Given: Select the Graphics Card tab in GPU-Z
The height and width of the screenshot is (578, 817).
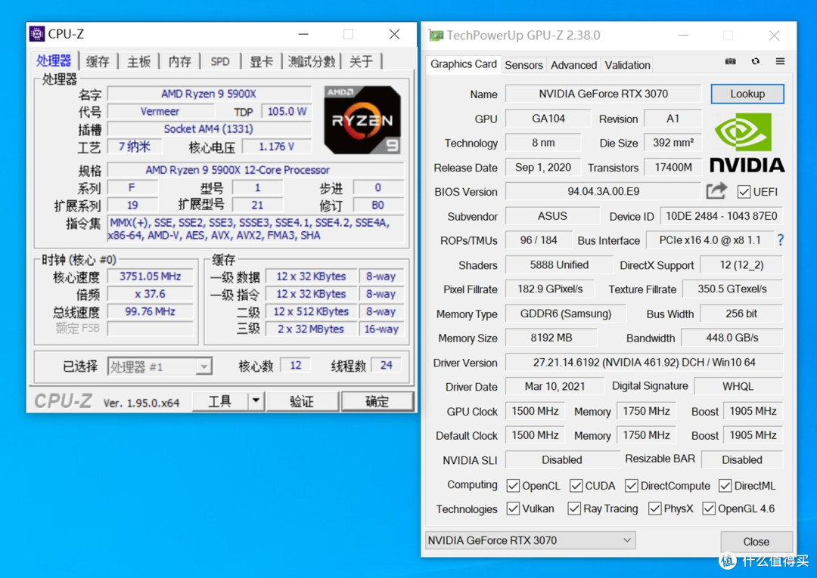Looking at the screenshot, I should 463,64.
